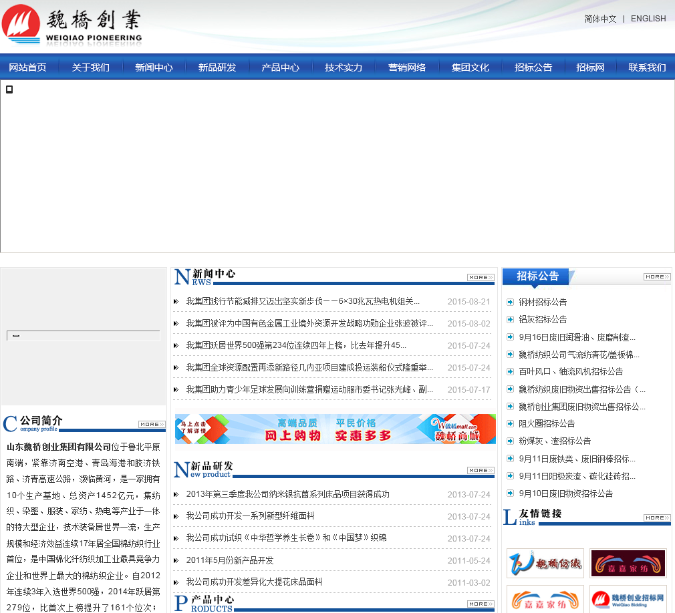Open 魏桥纺织公司气流纺清花 tender notice
675x613 pixels.
tap(579, 355)
